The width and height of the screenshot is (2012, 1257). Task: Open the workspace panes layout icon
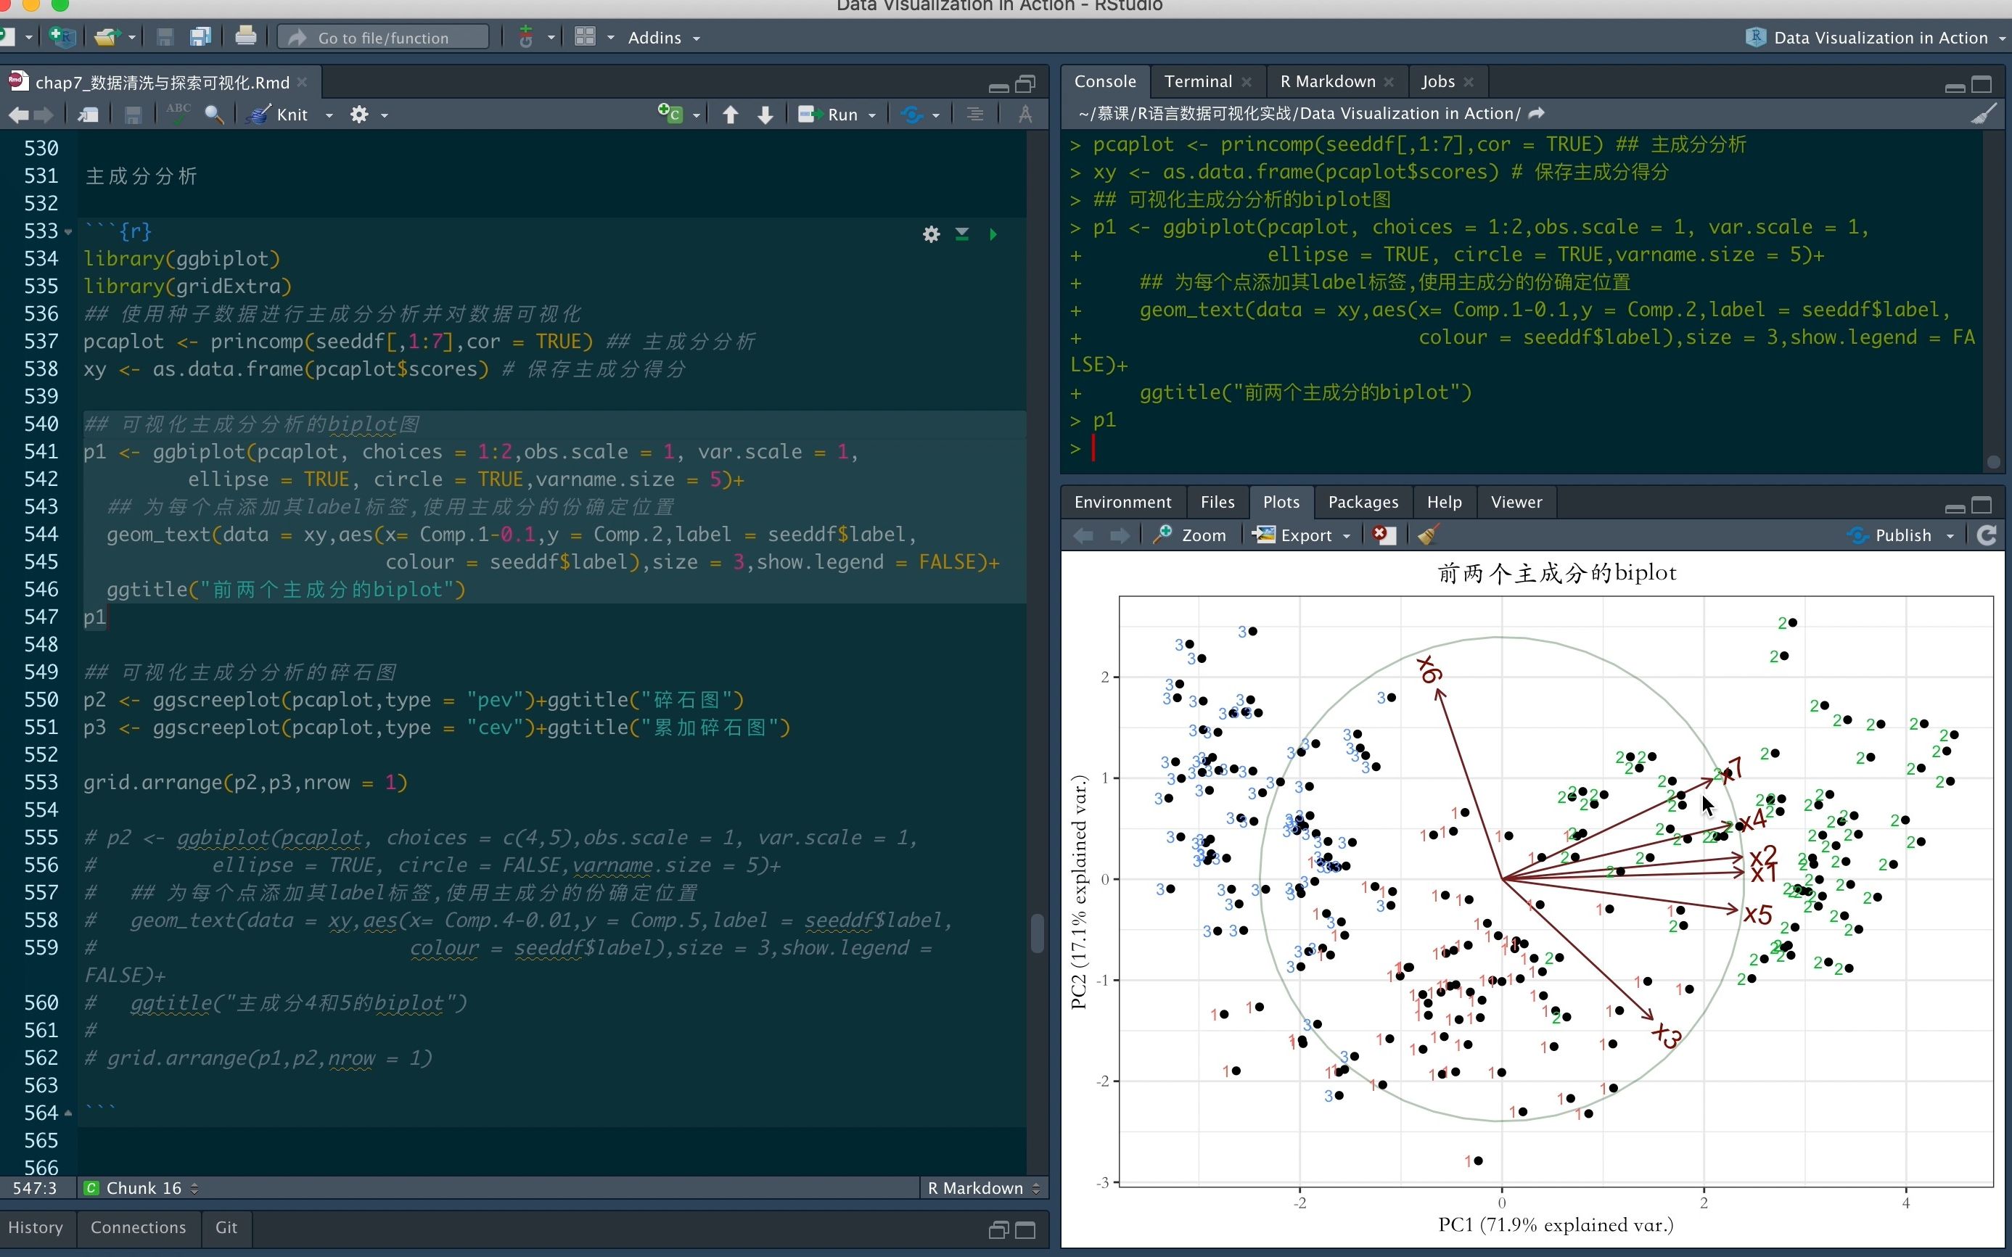click(586, 36)
